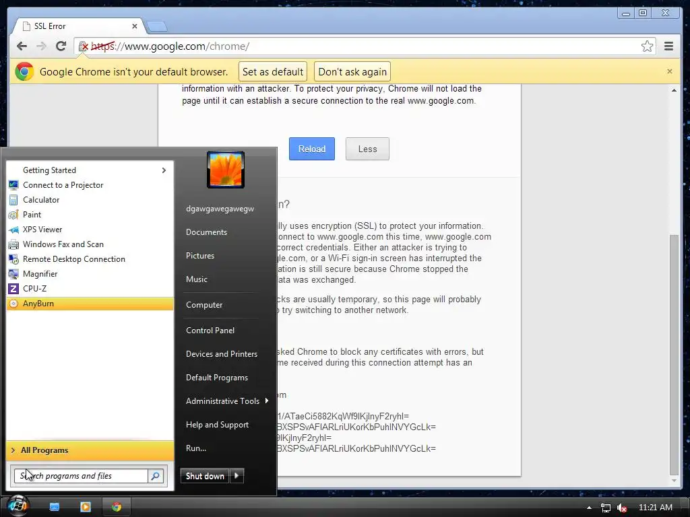The height and width of the screenshot is (517, 690).
Task: Open Devices and Printers
Action: click(222, 354)
